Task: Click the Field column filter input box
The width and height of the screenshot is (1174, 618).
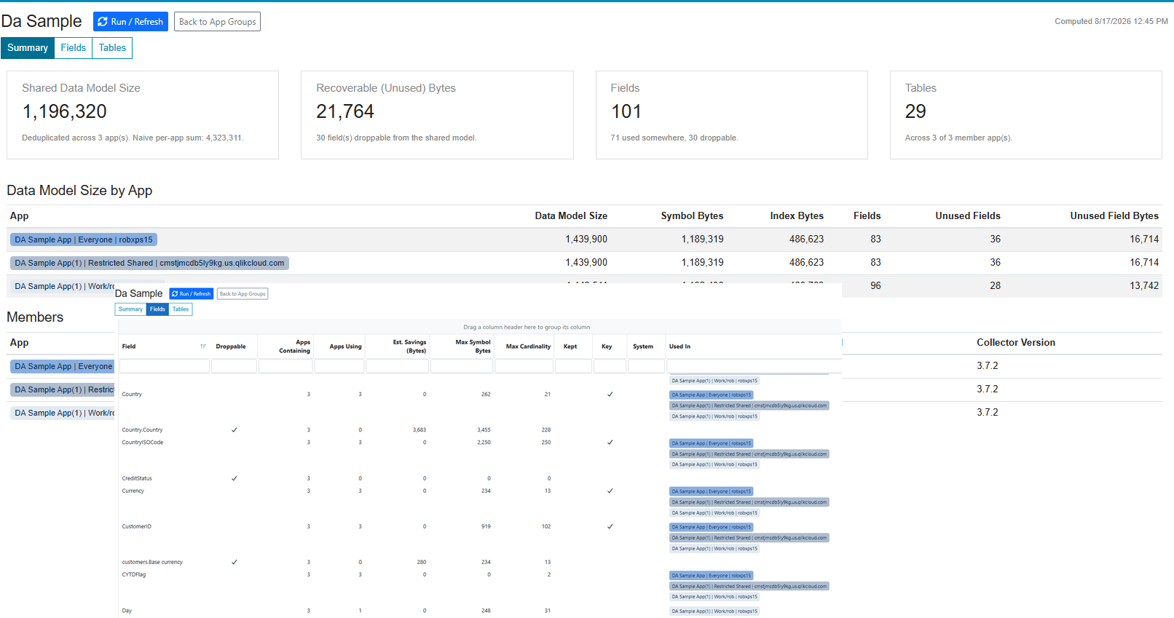Action: coord(165,366)
